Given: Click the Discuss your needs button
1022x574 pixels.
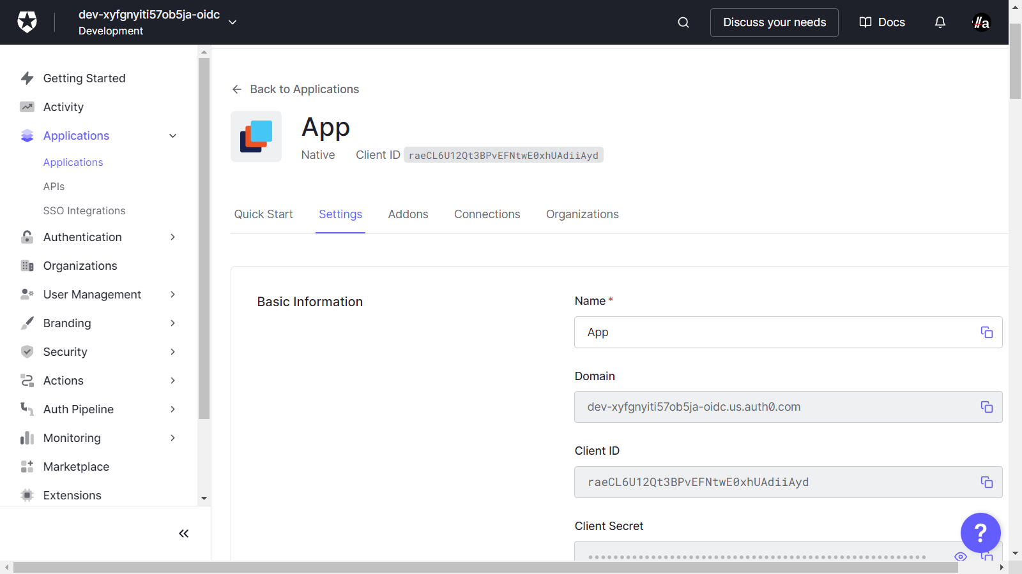Looking at the screenshot, I should tap(774, 22).
